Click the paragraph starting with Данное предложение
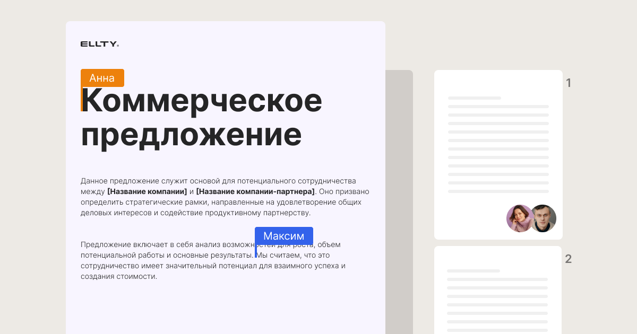Viewport: 637px width, 334px height. point(223,202)
